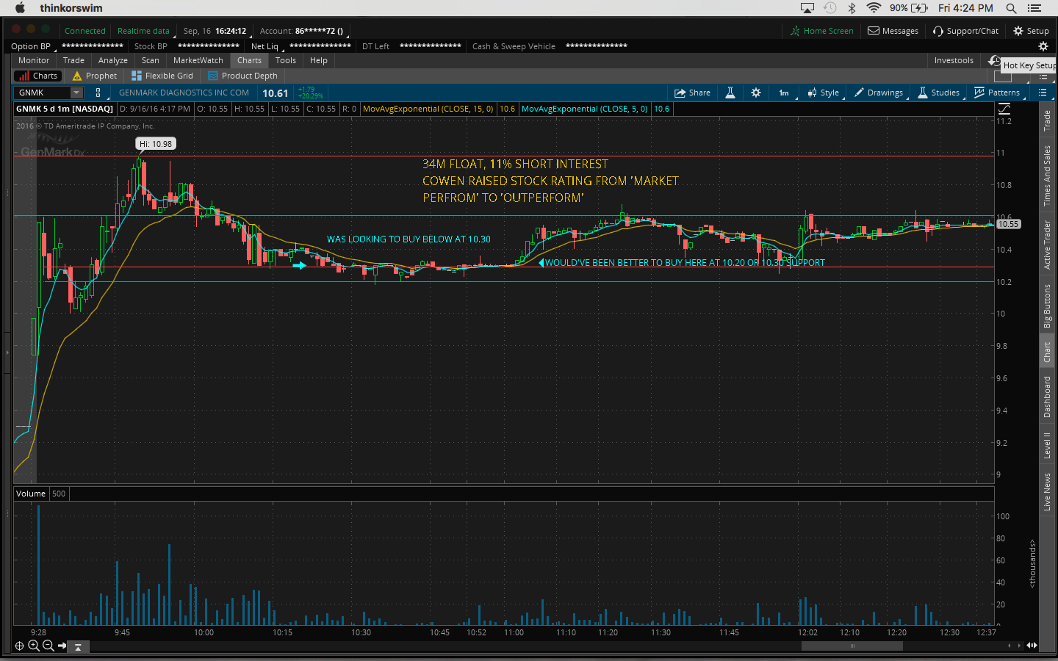The width and height of the screenshot is (1058, 661).
Task: Click the crosshair pan icon below chart
Action: pos(20,646)
